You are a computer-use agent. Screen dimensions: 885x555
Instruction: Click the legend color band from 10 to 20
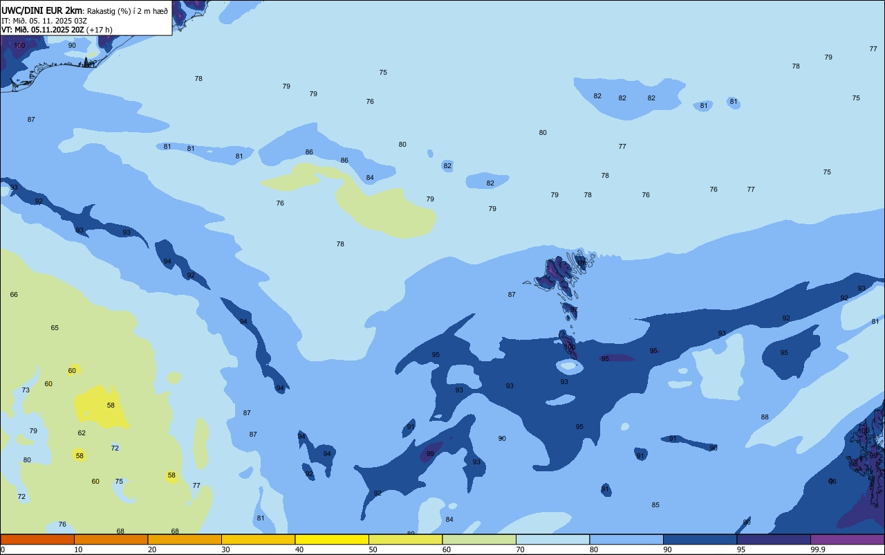tap(111, 539)
